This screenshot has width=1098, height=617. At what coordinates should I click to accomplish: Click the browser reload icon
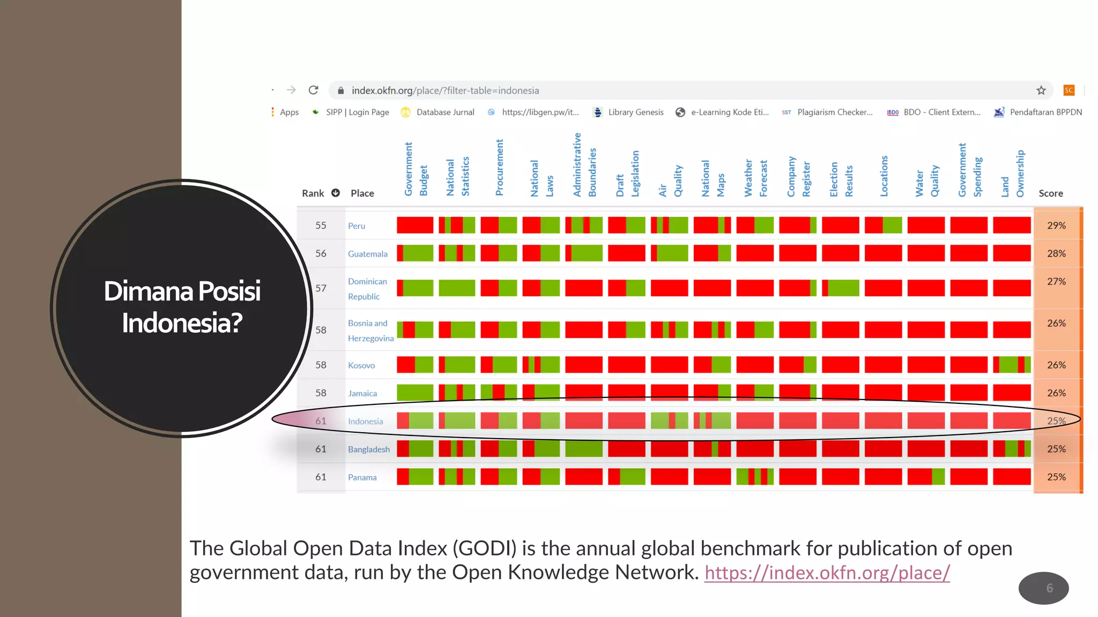click(314, 90)
